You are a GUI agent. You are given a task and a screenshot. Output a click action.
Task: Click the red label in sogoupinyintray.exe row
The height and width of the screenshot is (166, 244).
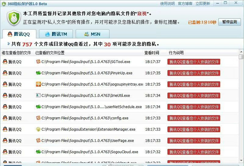pos(194,84)
